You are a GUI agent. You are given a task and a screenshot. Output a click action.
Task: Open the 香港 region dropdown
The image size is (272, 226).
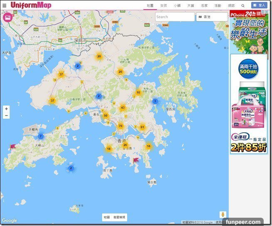point(212,17)
